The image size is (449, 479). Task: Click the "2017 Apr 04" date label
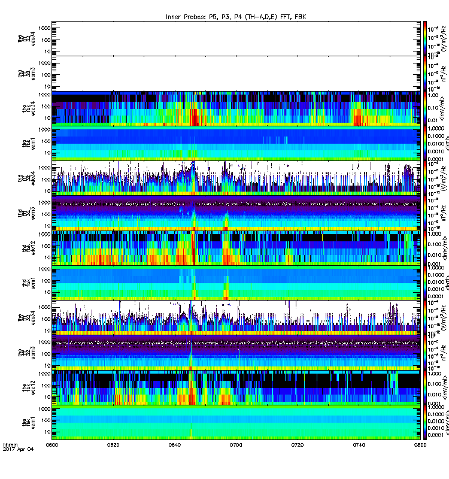click(19, 449)
